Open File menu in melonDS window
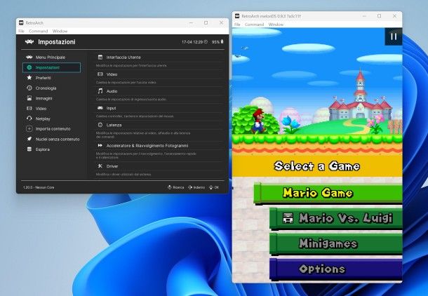Image resolution: width=428 pixels, height=296 pixels. [237, 25]
